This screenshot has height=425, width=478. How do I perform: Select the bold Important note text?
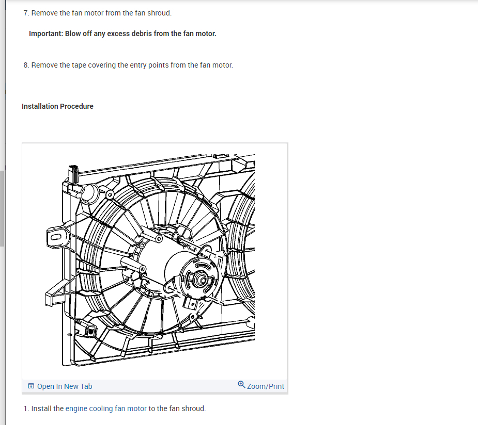tap(122, 34)
